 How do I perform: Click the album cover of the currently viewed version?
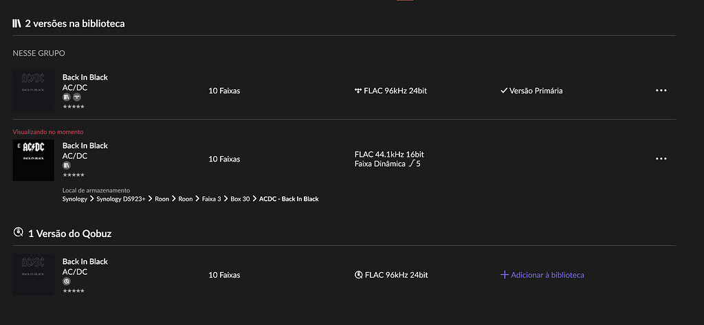[33, 160]
